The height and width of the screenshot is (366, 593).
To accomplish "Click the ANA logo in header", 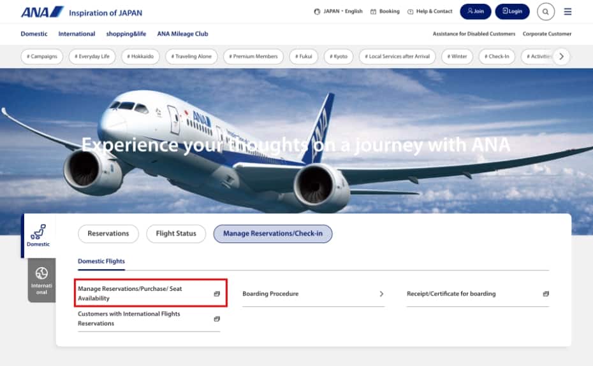I will 42,12.
